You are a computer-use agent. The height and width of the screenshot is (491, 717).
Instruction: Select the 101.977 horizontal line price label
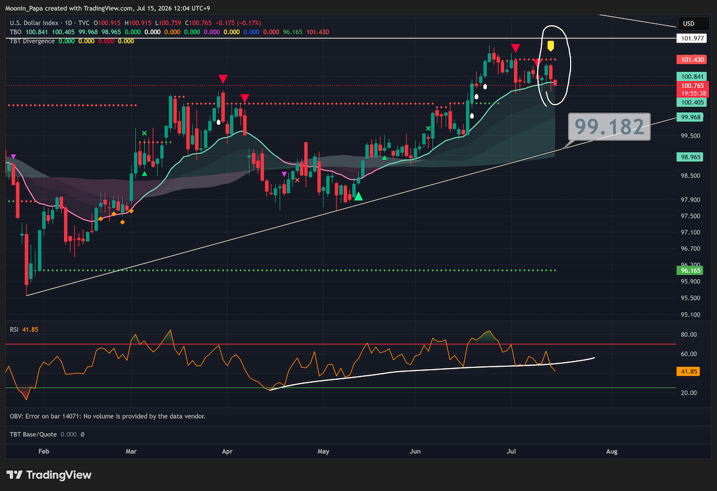point(692,38)
